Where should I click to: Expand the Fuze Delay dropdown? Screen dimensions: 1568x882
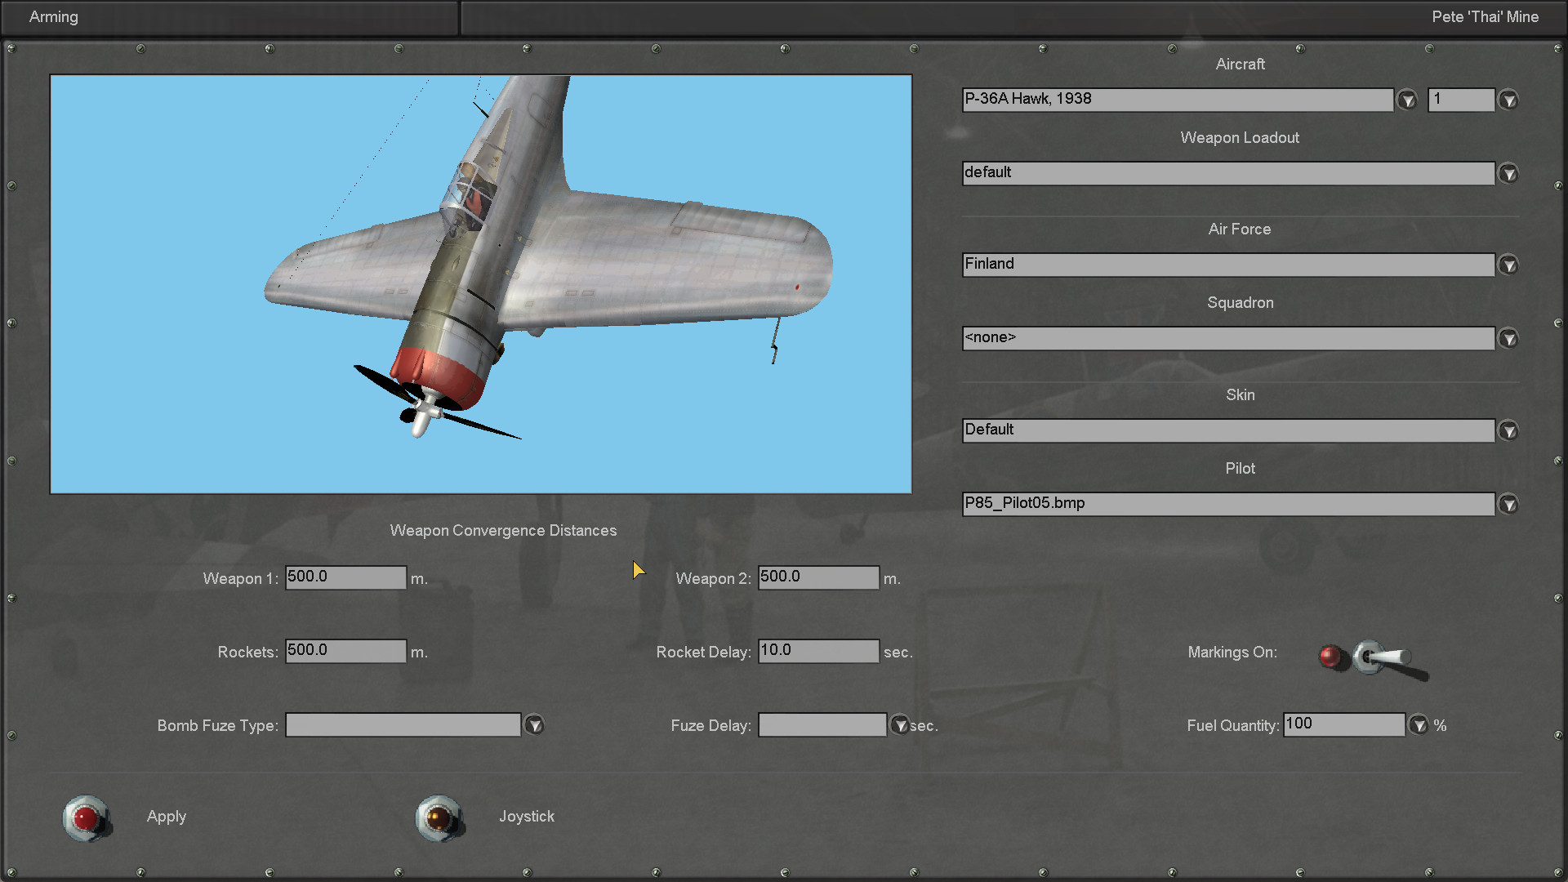[899, 725]
